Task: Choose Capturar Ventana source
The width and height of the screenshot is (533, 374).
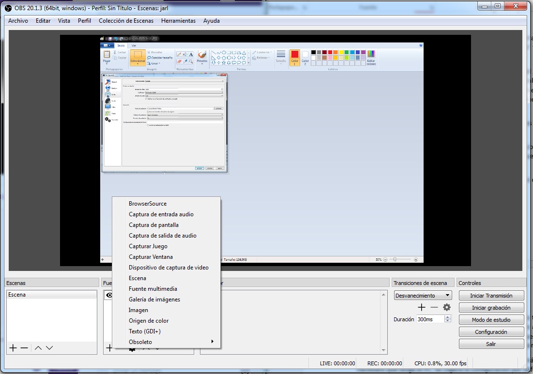Action: pos(167,257)
